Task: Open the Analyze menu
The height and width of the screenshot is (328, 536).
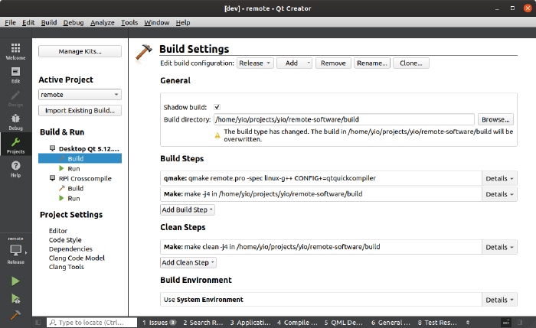Action: click(102, 23)
